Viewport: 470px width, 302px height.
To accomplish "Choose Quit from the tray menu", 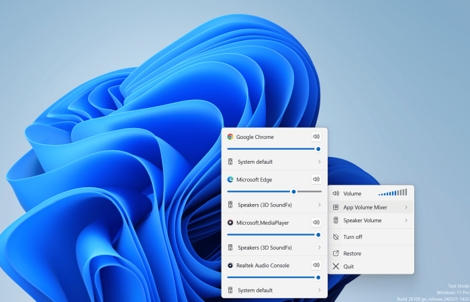I will tap(371, 266).
